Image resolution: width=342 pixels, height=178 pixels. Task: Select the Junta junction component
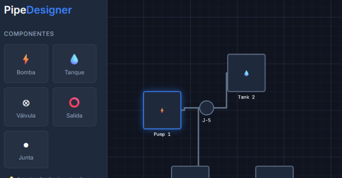(26, 149)
